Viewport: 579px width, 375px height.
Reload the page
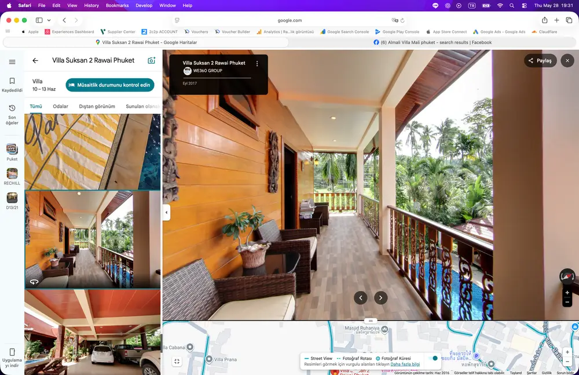[x=402, y=20]
